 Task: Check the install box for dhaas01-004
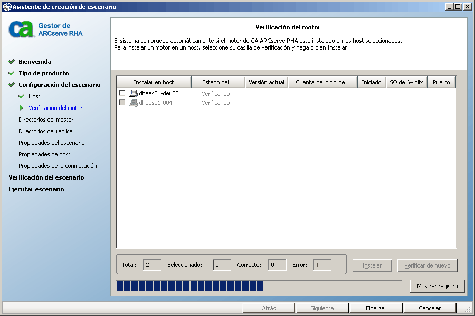(x=122, y=102)
